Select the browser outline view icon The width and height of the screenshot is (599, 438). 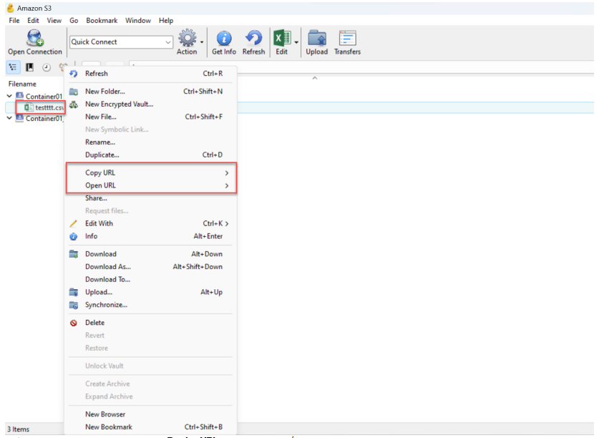(14, 67)
